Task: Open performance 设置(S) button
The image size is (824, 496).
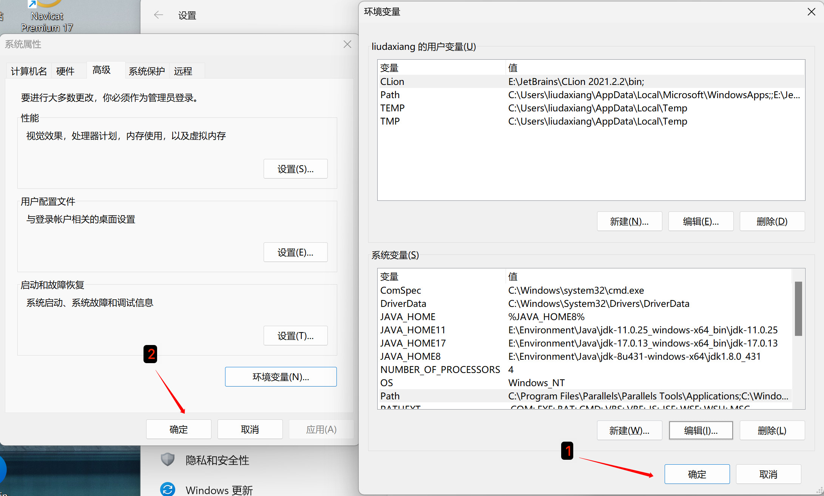Action: tap(295, 169)
